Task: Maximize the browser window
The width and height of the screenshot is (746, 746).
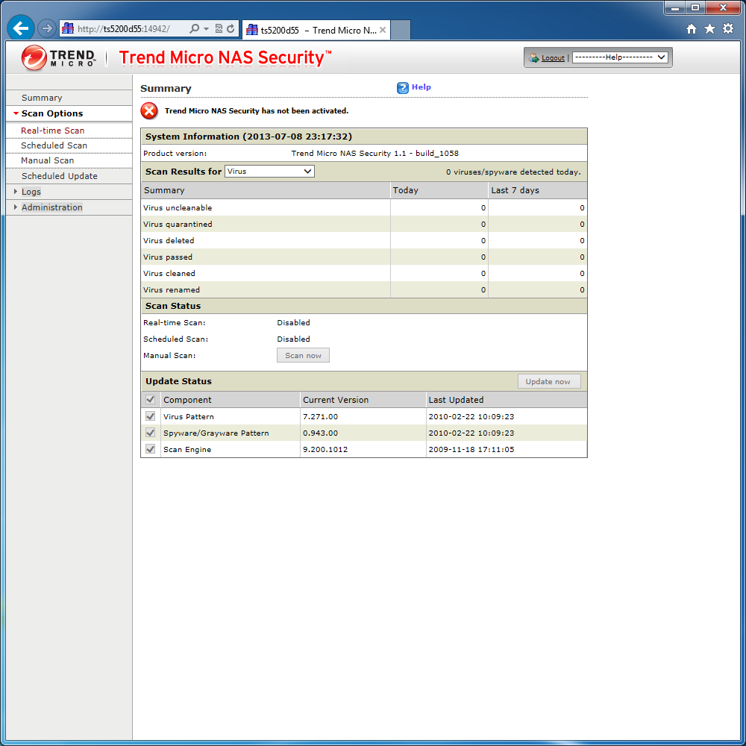Action: (x=695, y=8)
